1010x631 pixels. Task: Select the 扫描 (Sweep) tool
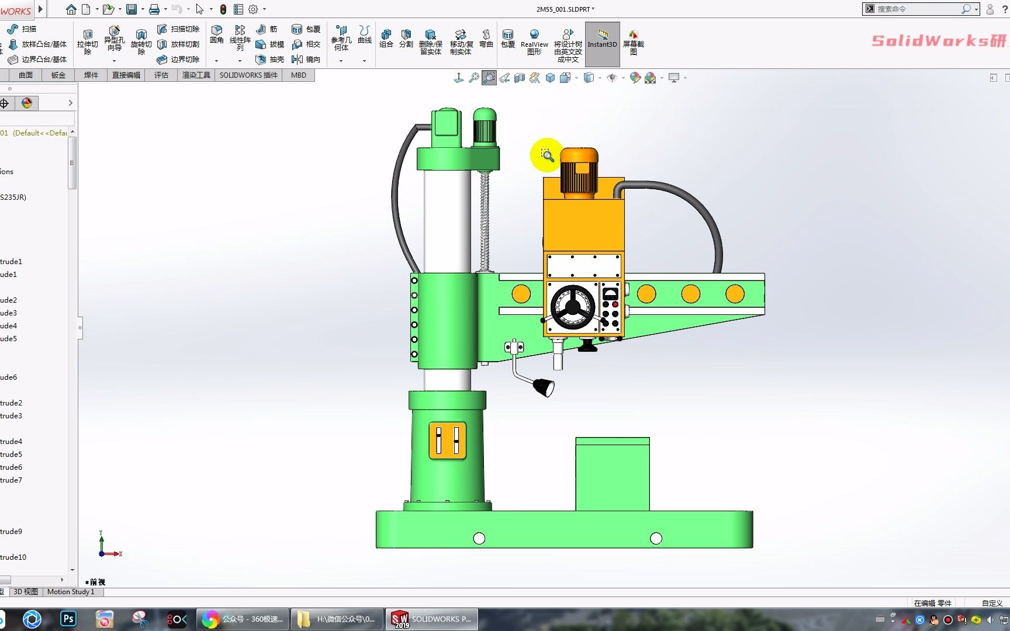click(22, 29)
